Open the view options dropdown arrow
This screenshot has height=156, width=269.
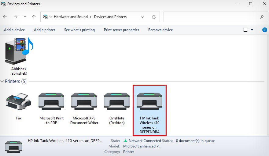pyautogui.click(x=252, y=30)
